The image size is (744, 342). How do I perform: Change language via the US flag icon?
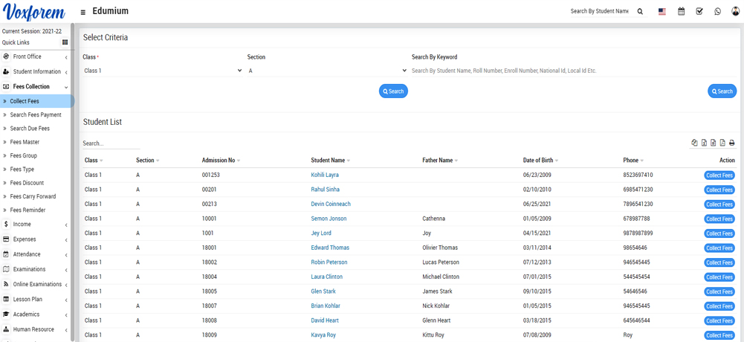(661, 11)
